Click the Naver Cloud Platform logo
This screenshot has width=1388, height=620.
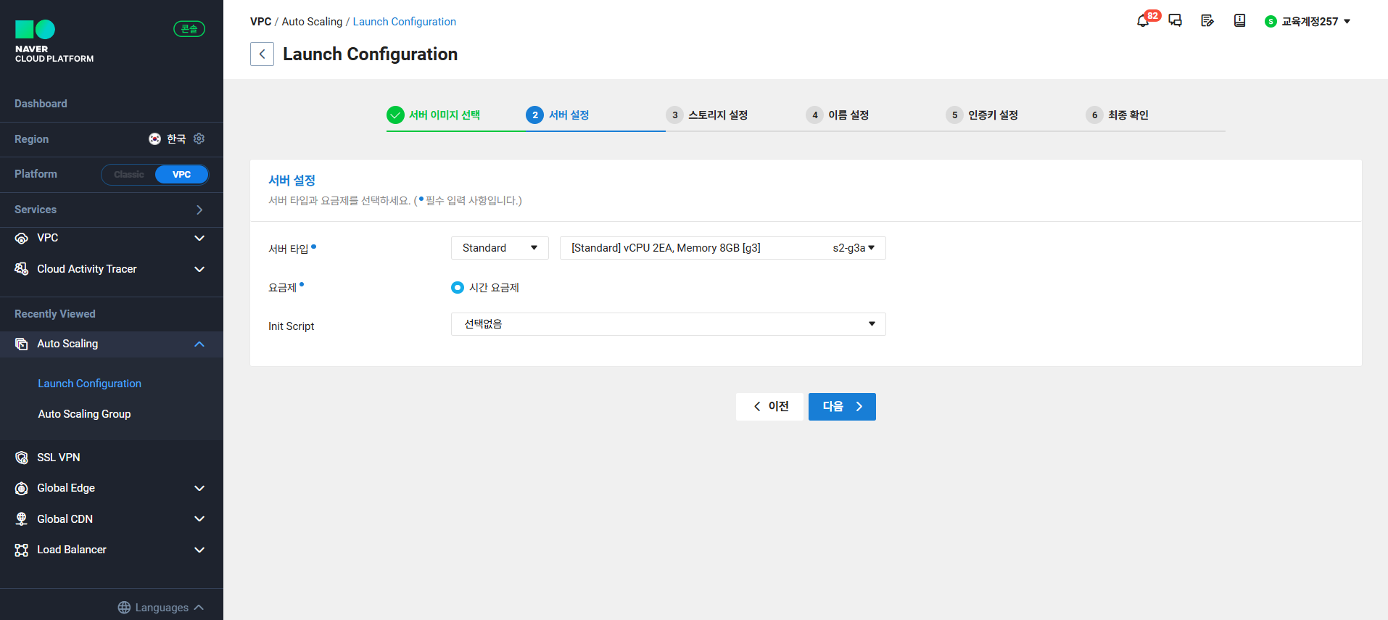pos(54,41)
